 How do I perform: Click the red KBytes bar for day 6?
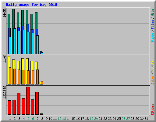click(32, 107)
